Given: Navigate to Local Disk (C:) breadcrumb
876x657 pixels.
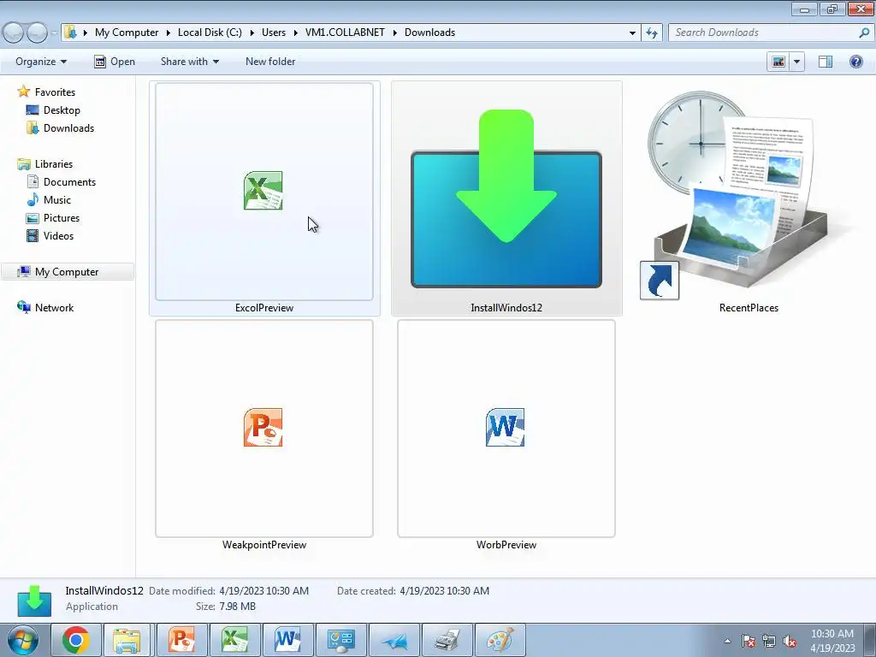Looking at the screenshot, I should click(210, 33).
